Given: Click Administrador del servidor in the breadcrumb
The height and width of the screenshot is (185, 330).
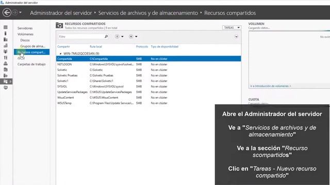Looking at the screenshot, I should pyautogui.click(x=61, y=13).
